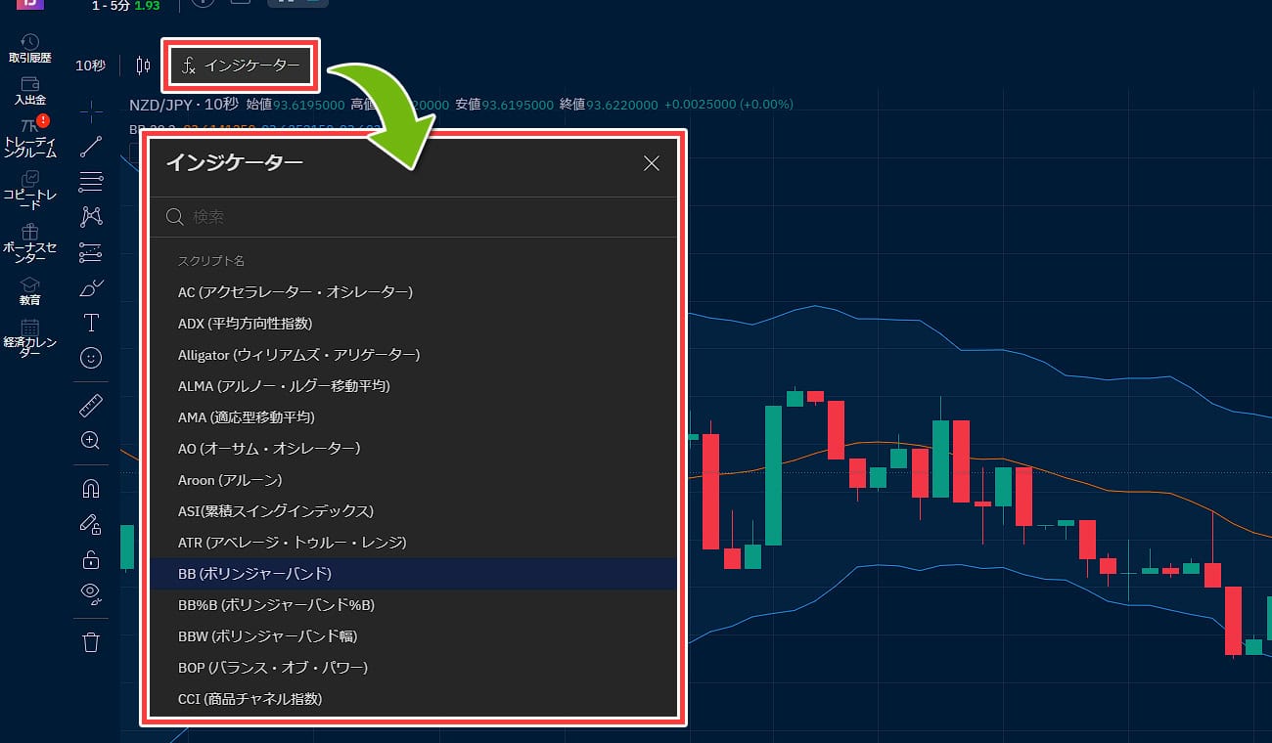Toggle lock all drawings padlock
The width and height of the screenshot is (1272, 743).
[91, 559]
